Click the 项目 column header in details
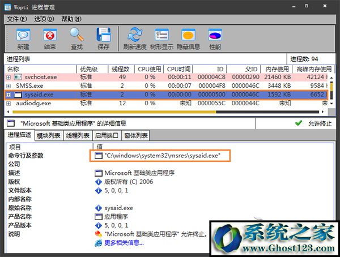The height and width of the screenshot is (257, 340). point(49,147)
